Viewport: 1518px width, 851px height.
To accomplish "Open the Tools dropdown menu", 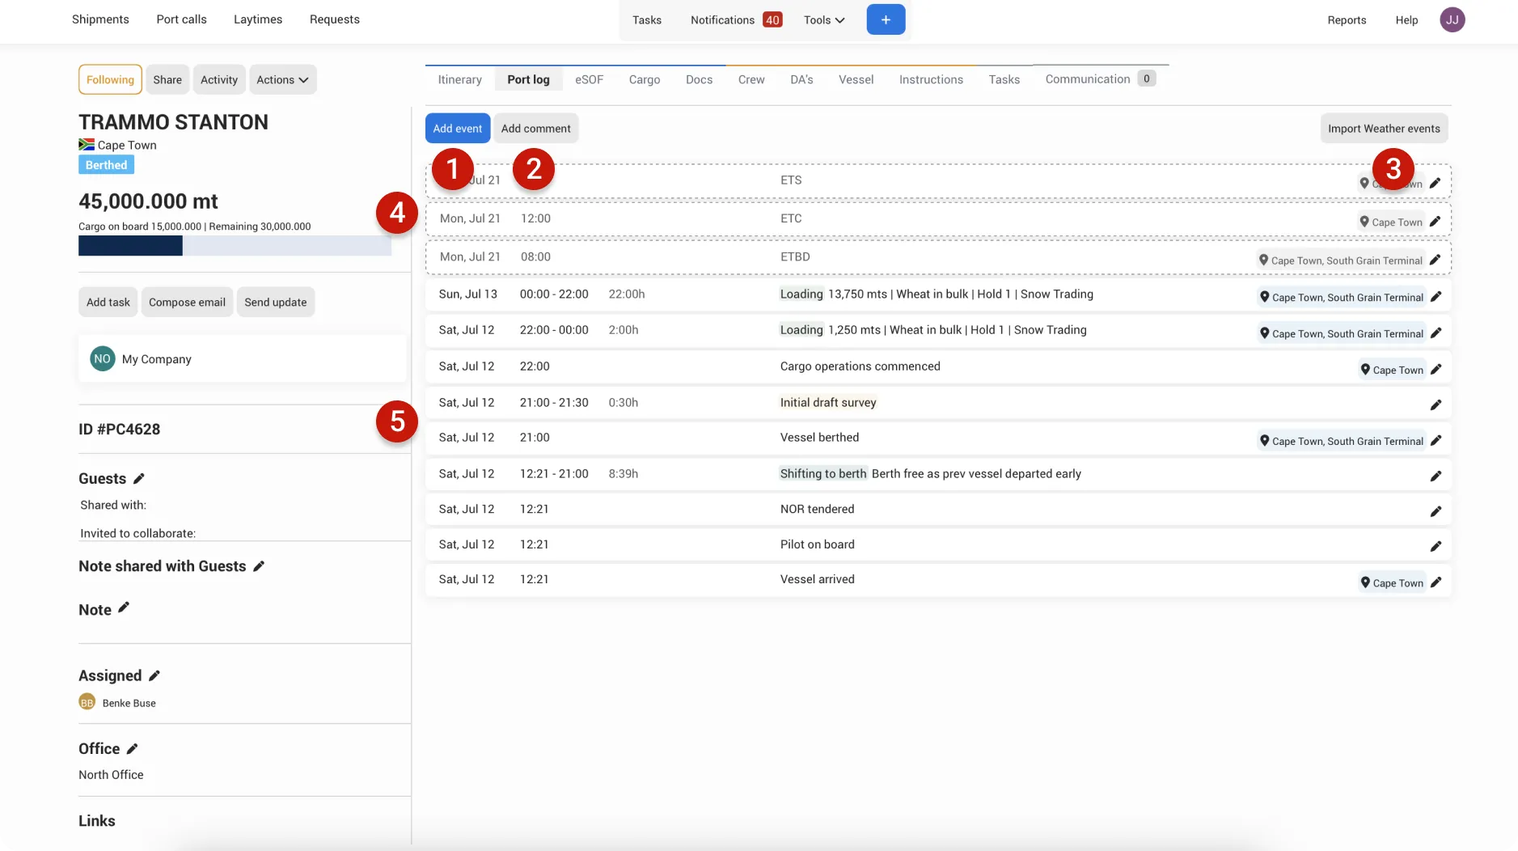I will click(x=824, y=19).
